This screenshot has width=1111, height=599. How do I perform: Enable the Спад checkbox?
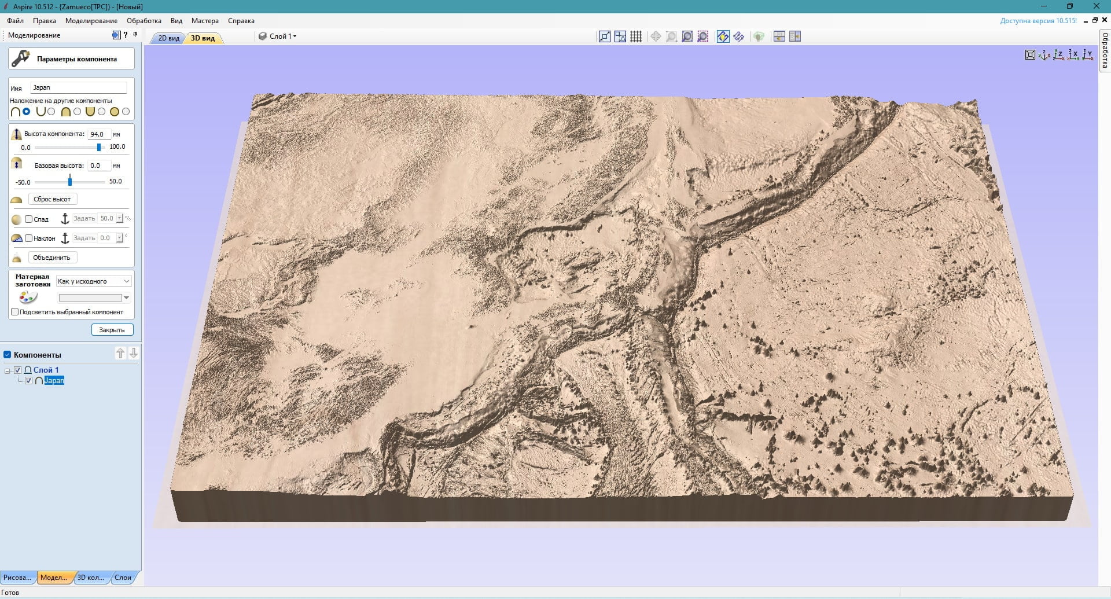28,219
